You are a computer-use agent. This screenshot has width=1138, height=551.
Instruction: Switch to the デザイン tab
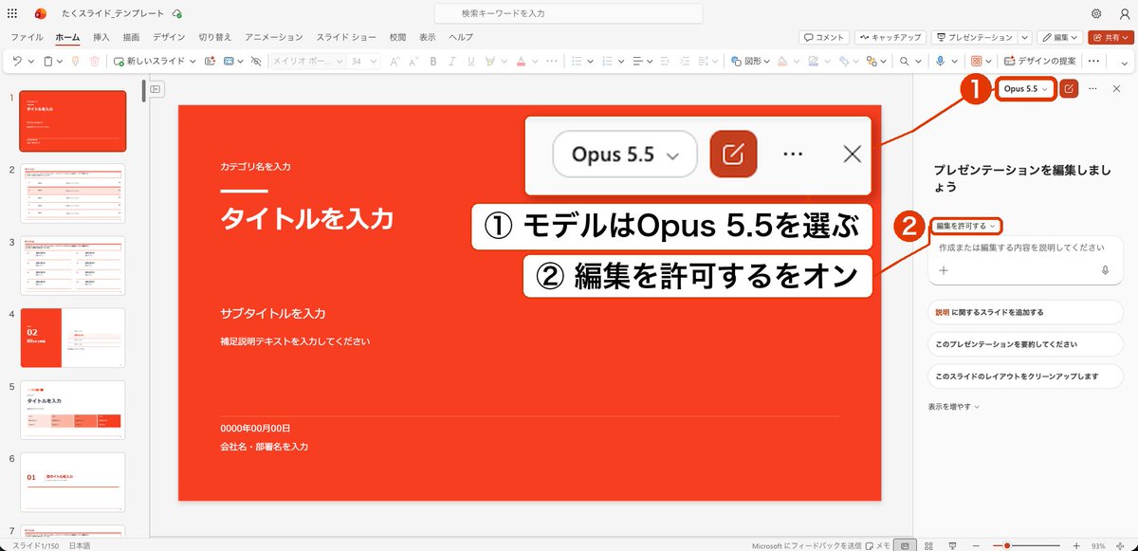169,37
